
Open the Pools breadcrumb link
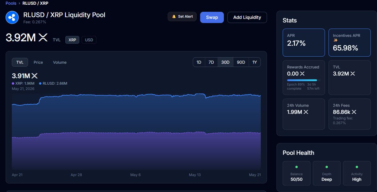pos(11,3)
